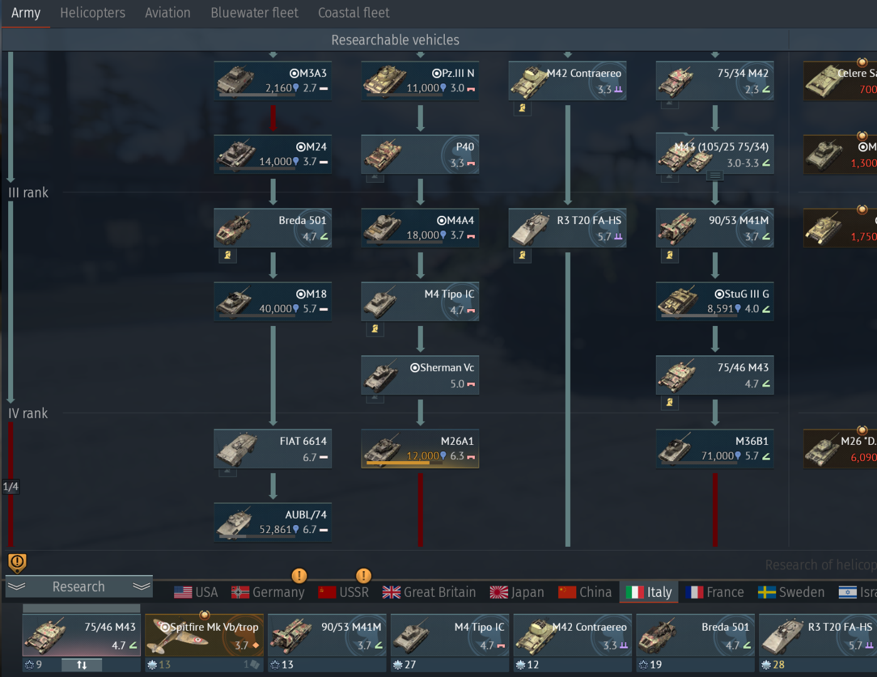Click the alert badge above Germany

pyautogui.click(x=299, y=576)
